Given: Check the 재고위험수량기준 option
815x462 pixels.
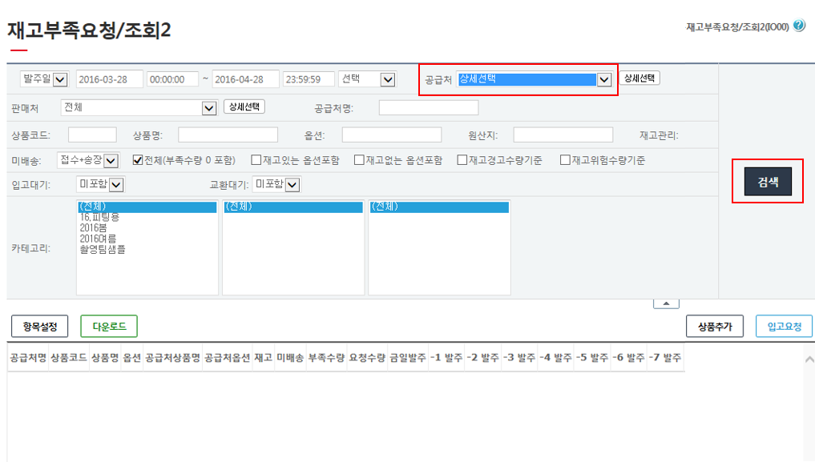Looking at the screenshot, I should pos(565,160).
